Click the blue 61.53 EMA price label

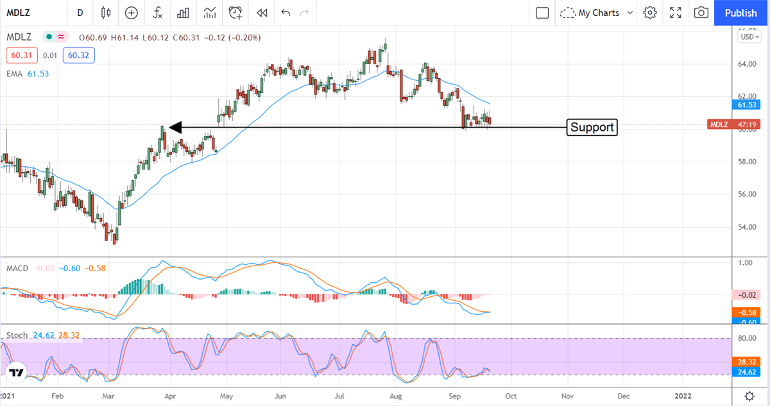point(746,104)
